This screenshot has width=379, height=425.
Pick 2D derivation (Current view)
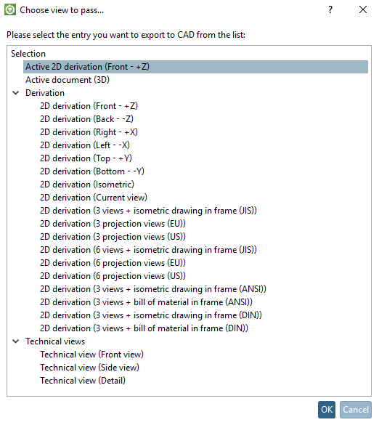(94, 198)
